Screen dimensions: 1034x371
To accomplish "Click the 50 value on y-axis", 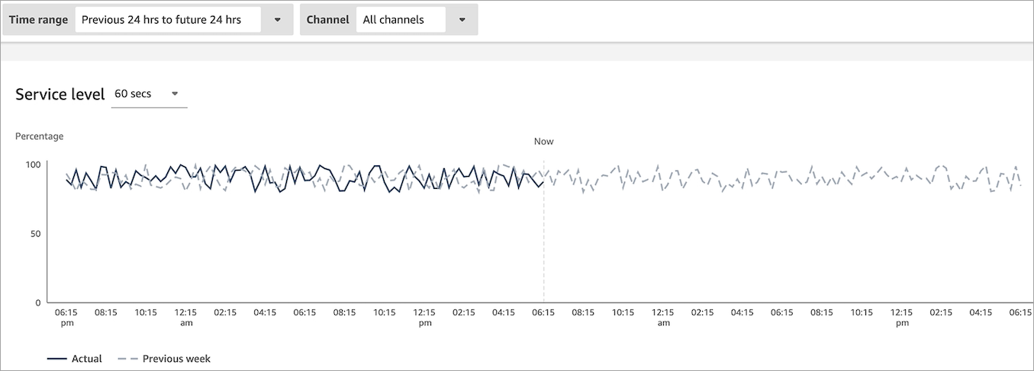I will 35,234.
